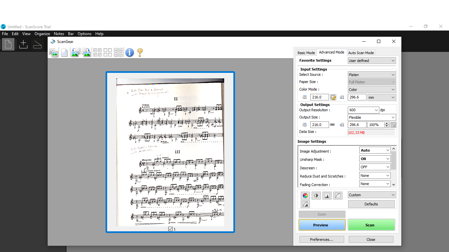Switch to the Advanced Mode tab
Screen dimensions: 449x252
coord(332,52)
